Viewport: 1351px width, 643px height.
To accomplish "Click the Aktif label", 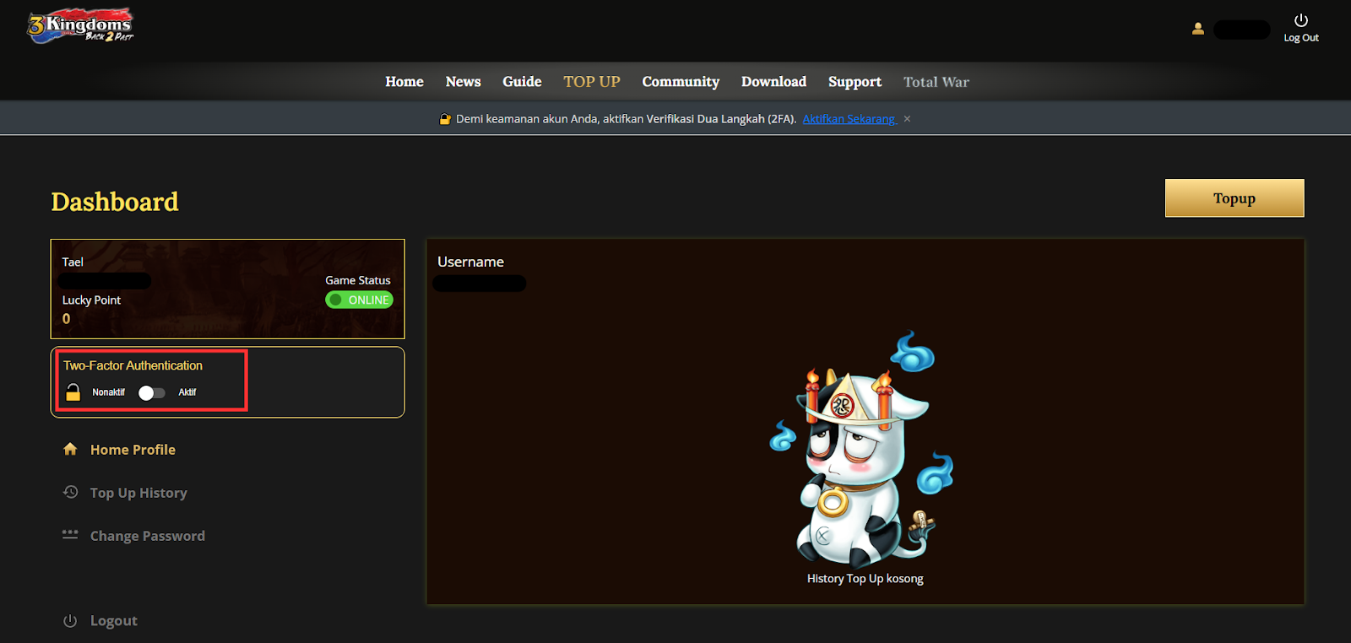I will [187, 392].
